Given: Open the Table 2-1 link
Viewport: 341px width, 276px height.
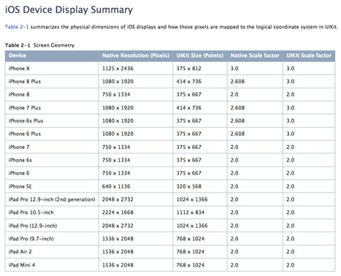Looking at the screenshot, I should tap(17, 27).
